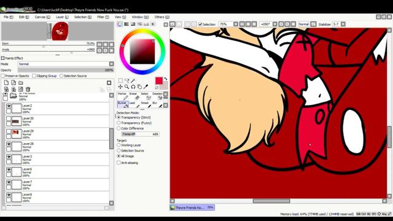Show hidden Layer30

click(9, 118)
